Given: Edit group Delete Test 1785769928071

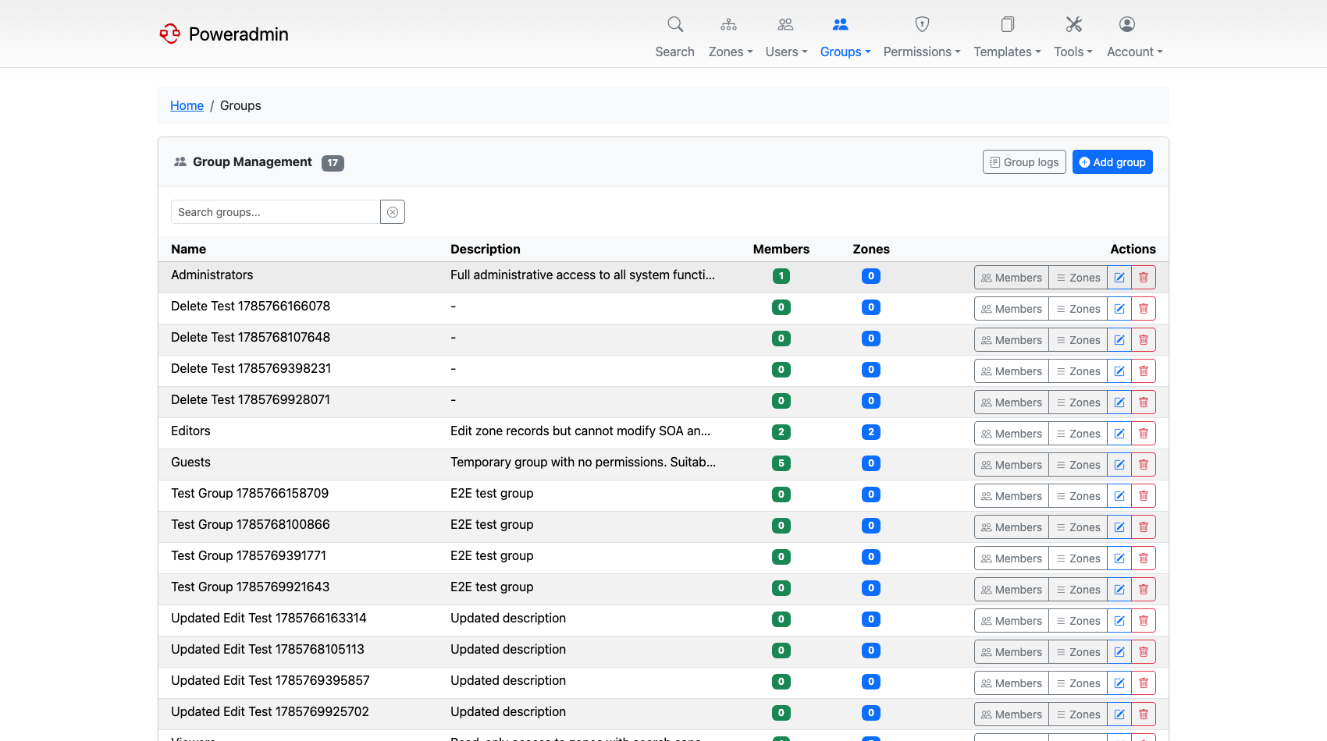Looking at the screenshot, I should (1119, 402).
